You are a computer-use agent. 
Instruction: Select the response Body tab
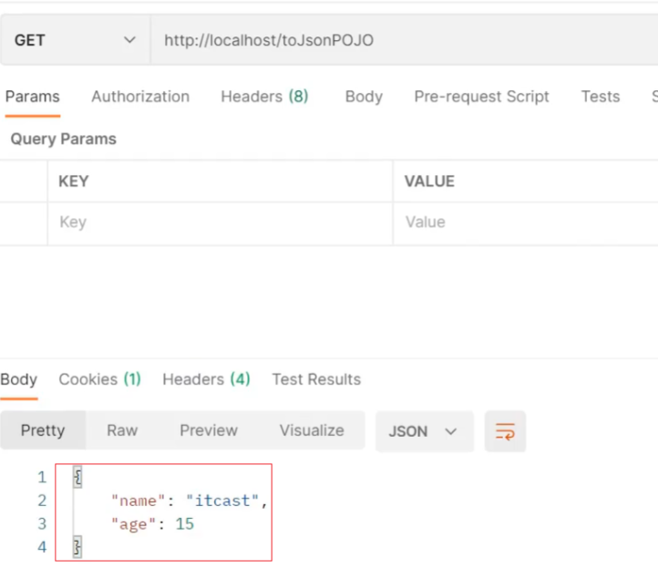pyautogui.click(x=19, y=379)
